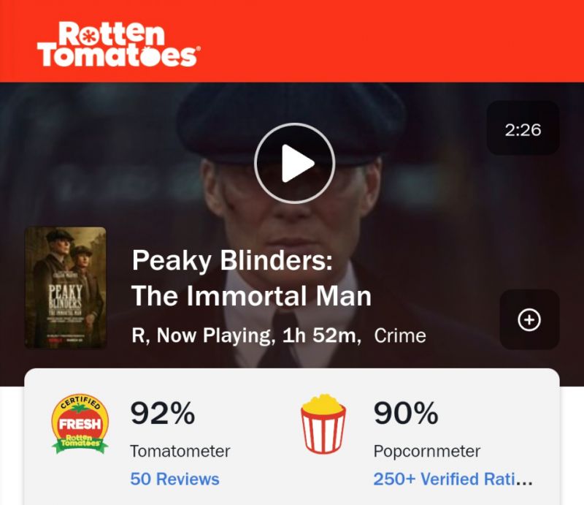584x505 pixels.
Task: Click the Tomatometer label
Action: [180, 452]
